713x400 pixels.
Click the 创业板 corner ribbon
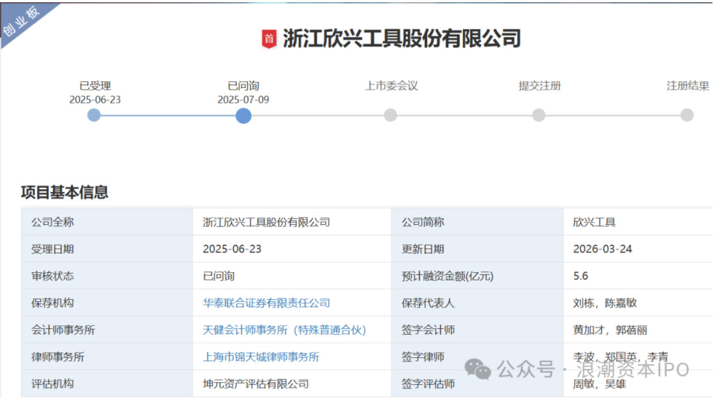22,21
